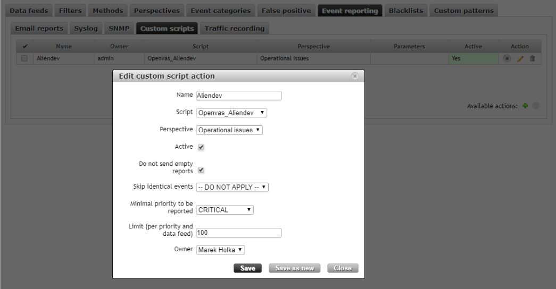Expand the Skip identical events dropdown

click(233, 187)
